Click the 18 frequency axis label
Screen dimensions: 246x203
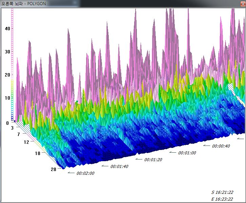(x=37, y=153)
